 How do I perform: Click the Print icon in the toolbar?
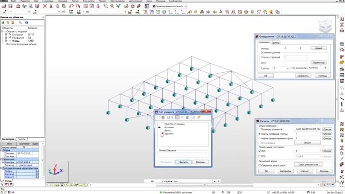18,6
